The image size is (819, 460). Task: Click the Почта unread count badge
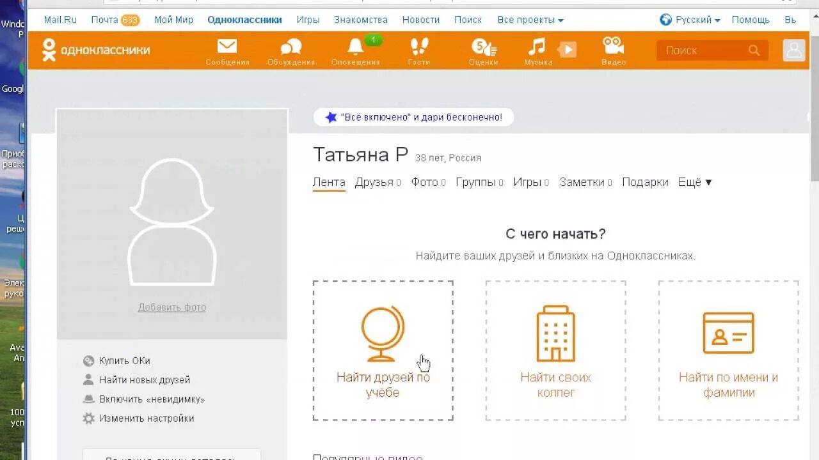click(130, 20)
